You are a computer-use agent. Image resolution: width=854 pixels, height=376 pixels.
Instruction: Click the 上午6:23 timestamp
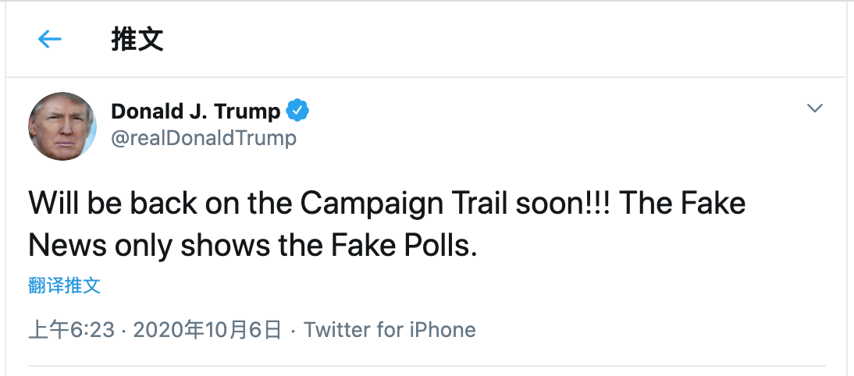(x=71, y=330)
